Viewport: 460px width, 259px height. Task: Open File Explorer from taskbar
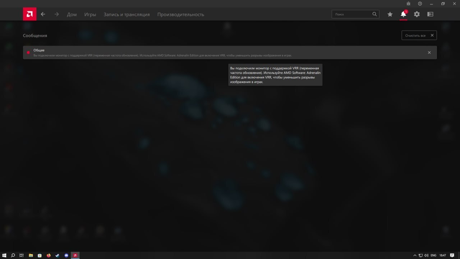pos(31,255)
